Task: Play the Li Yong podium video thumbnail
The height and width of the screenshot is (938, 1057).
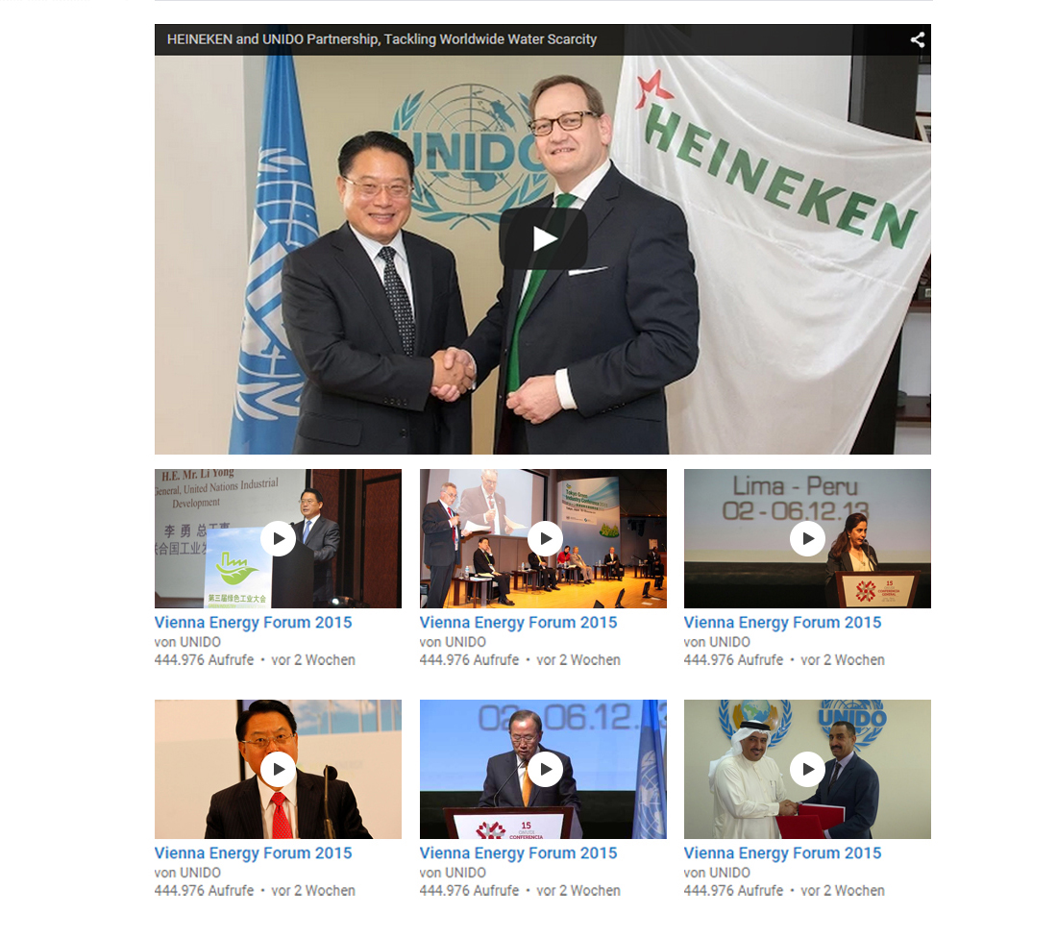Action: 278,539
